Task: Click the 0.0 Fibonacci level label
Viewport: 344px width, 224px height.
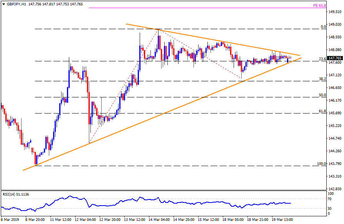Action: (323, 27)
